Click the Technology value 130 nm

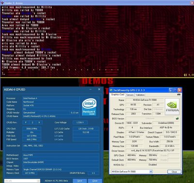(x=133, y=109)
